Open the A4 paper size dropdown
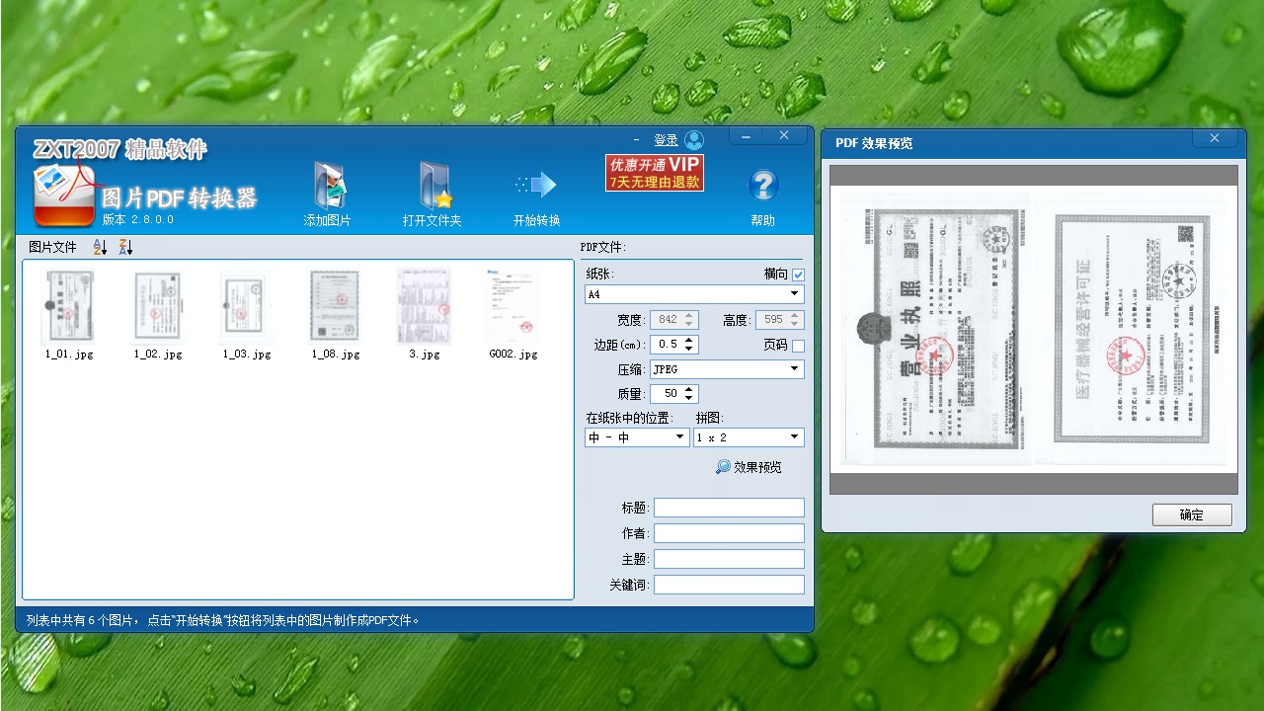 point(693,293)
